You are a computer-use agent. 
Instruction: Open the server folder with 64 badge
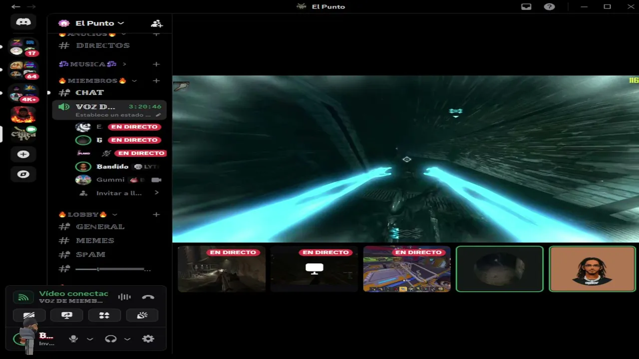[x=23, y=70]
